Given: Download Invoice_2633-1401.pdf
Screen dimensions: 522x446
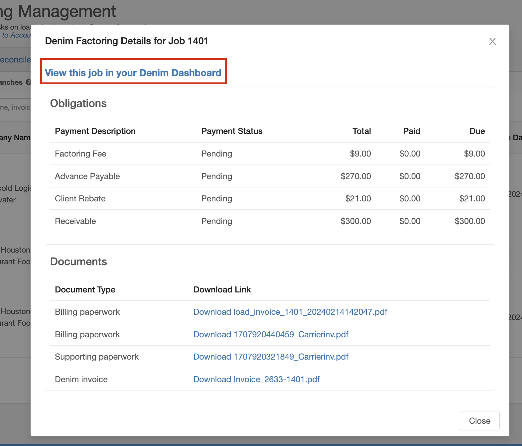Looking at the screenshot, I should pos(256,379).
